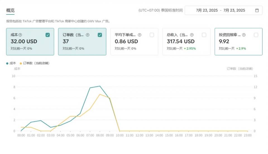Check the 总收入 metric checkbox

point(204,35)
